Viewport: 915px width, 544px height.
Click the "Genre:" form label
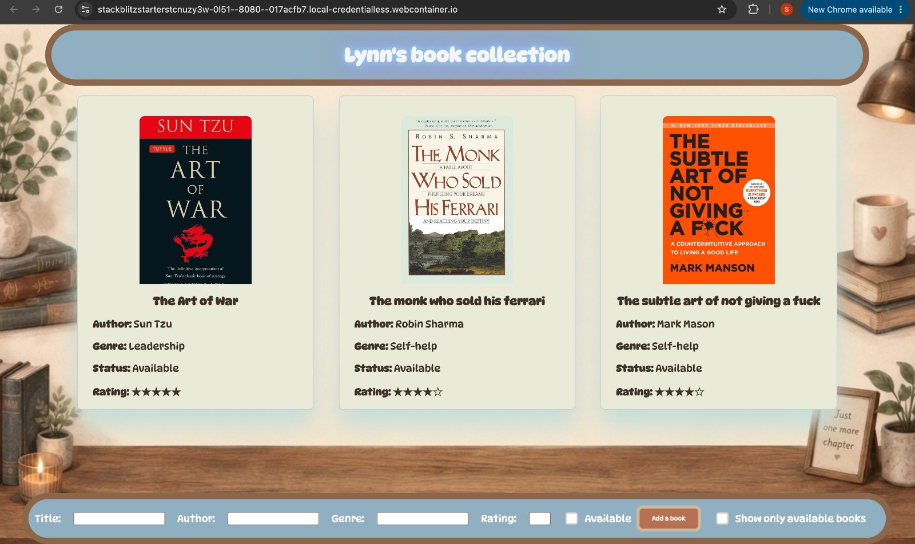(348, 518)
